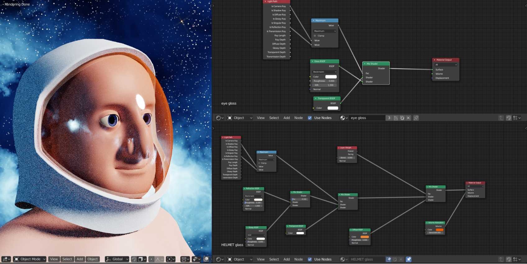Uncheck Use Nodes for eye gloss material
Screen dimensions: 527x264
310,118
